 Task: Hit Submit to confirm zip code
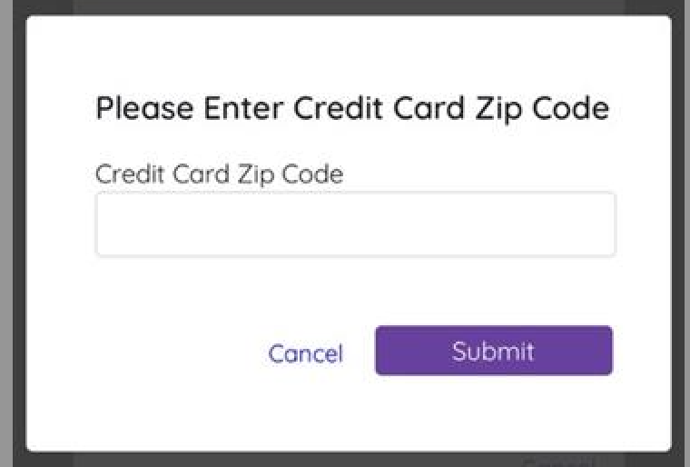pyautogui.click(x=493, y=351)
